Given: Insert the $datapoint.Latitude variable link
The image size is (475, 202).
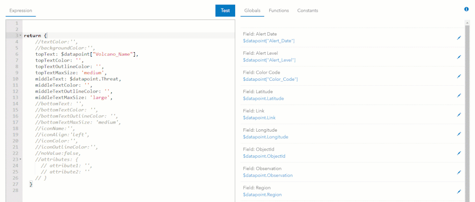Looking at the screenshot, I should click(263, 98).
